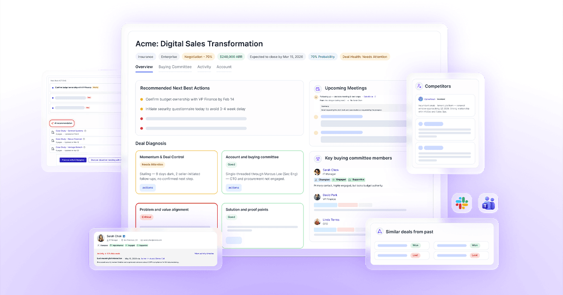
Task: Open the Account tab
Action: [x=224, y=67]
